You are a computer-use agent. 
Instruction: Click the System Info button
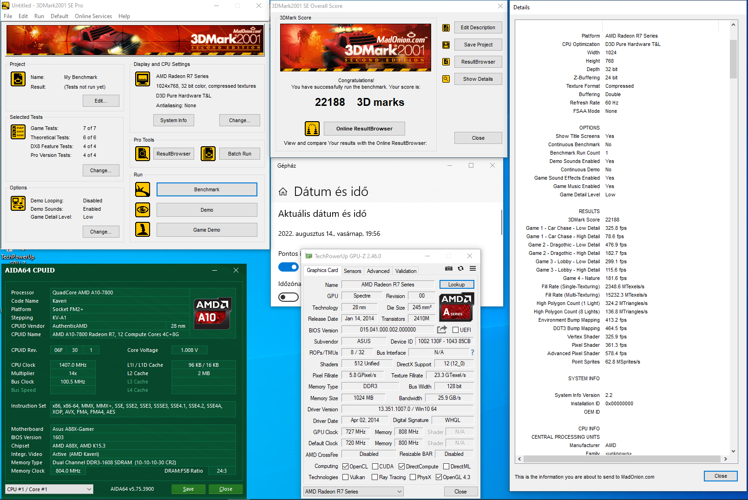tap(173, 120)
